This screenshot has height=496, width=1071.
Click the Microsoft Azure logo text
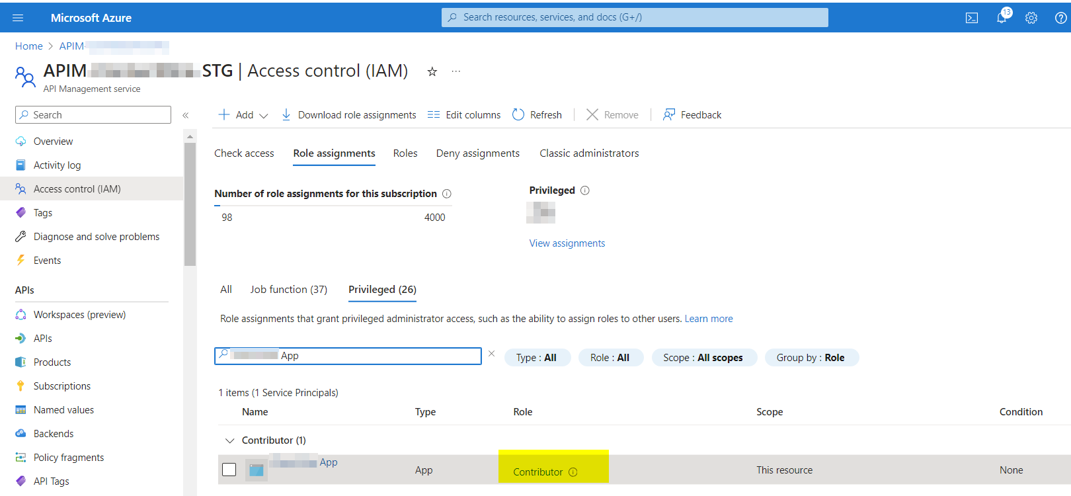[x=91, y=18]
